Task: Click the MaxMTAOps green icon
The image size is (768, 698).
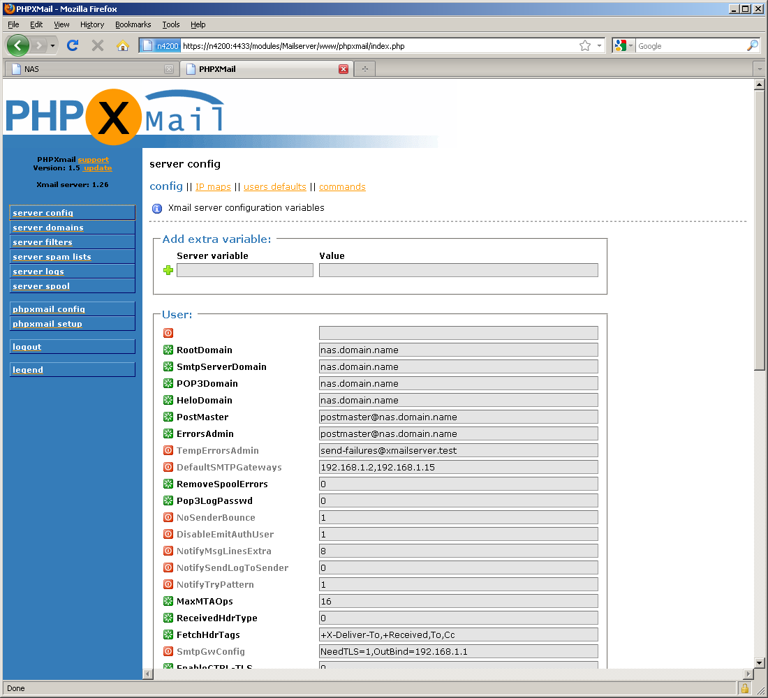Action: pyautogui.click(x=168, y=601)
